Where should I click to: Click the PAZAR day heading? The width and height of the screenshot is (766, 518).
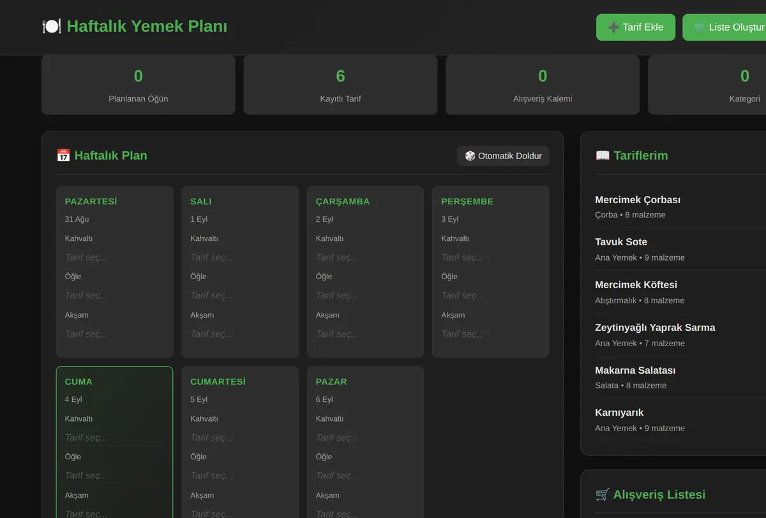click(331, 381)
